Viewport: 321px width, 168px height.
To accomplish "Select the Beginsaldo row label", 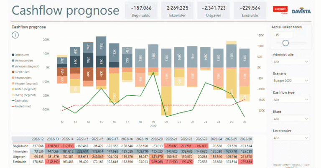I will click(20, 146).
